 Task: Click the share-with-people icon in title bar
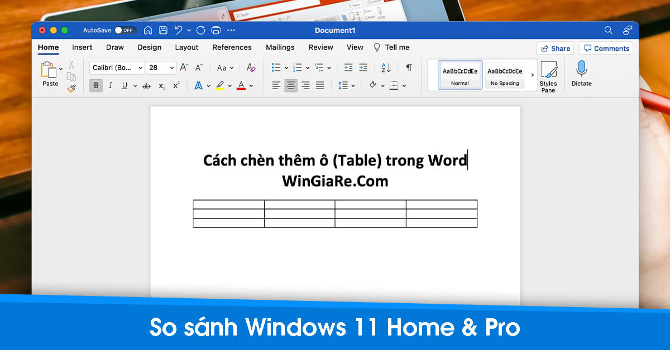pos(628,30)
